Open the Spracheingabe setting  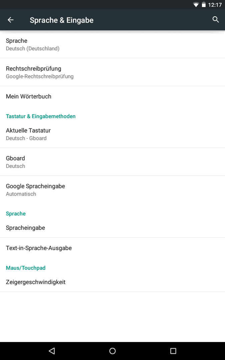(113, 228)
